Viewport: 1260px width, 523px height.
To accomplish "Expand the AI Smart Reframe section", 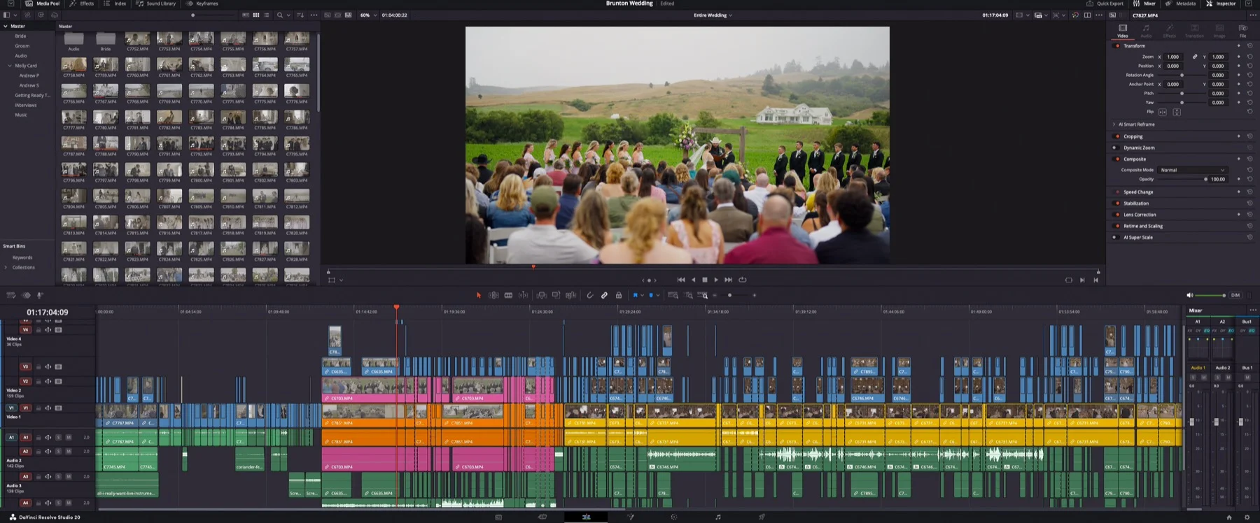I will pos(1114,124).
